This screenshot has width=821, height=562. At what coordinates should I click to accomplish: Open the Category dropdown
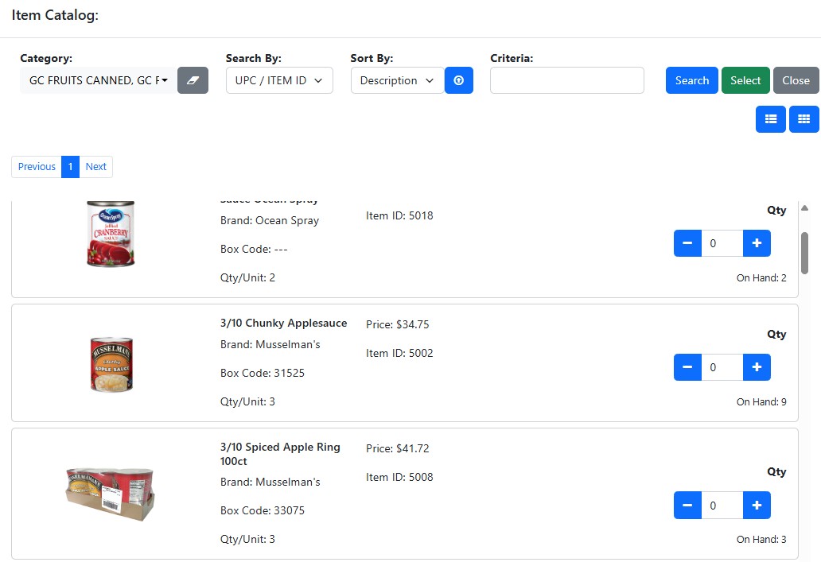[99, 80]
